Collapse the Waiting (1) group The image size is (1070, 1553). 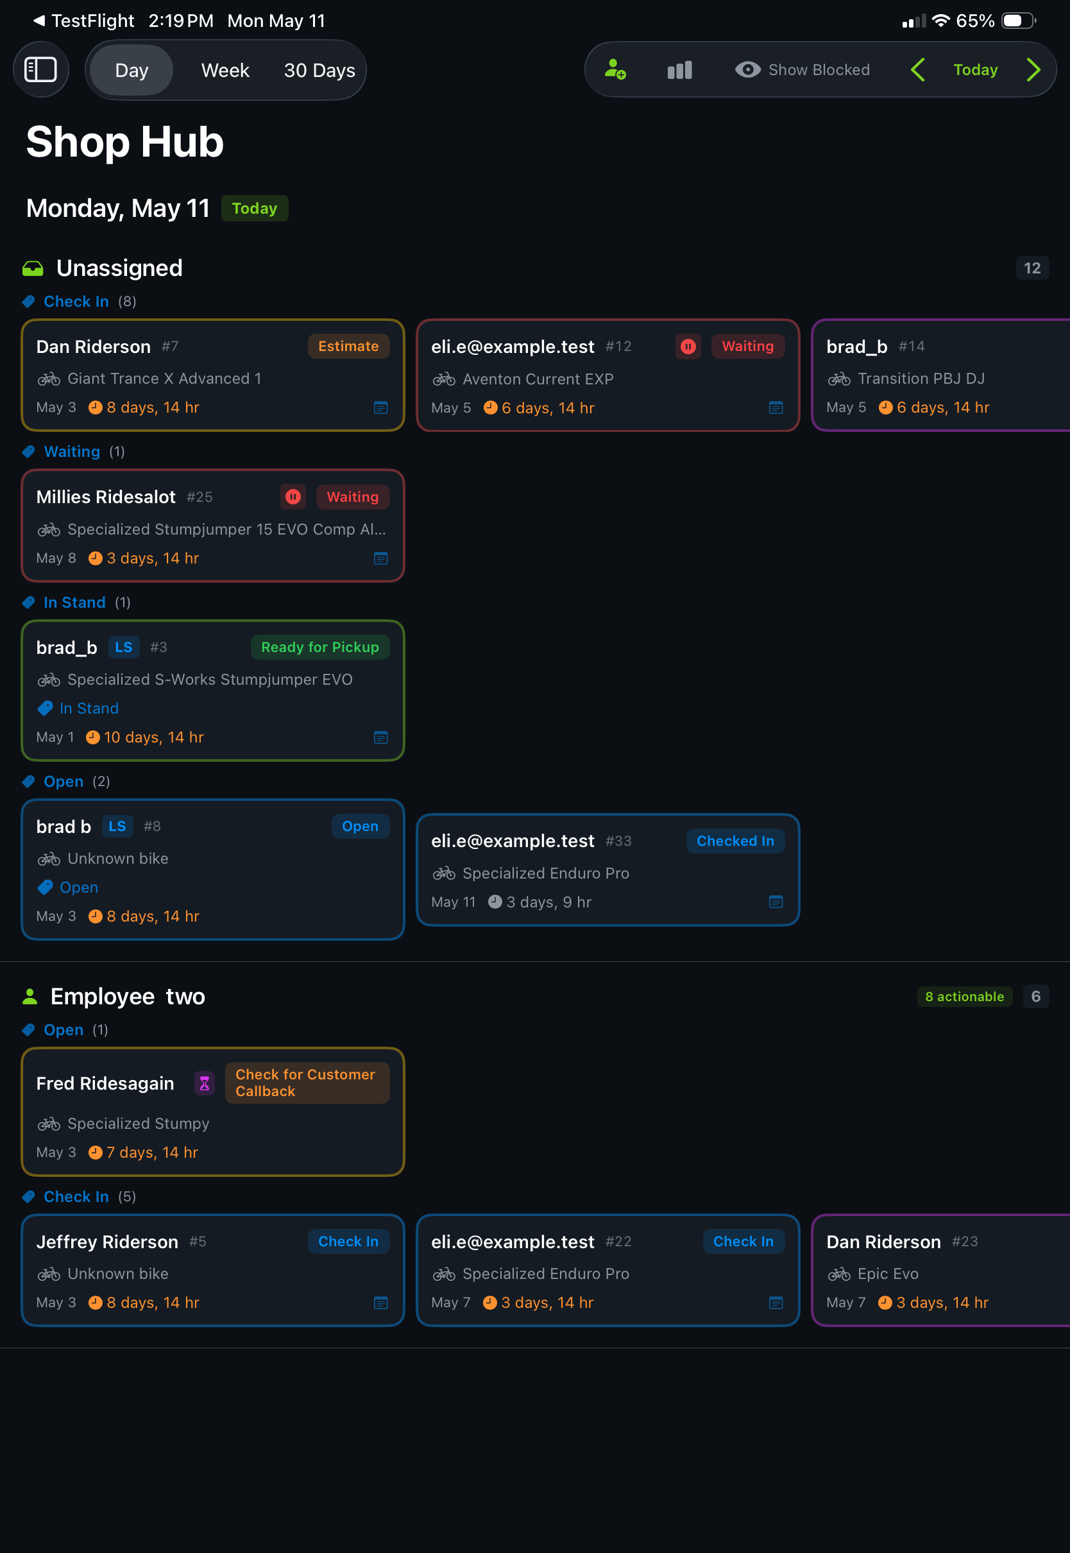(x=73, y=452)
